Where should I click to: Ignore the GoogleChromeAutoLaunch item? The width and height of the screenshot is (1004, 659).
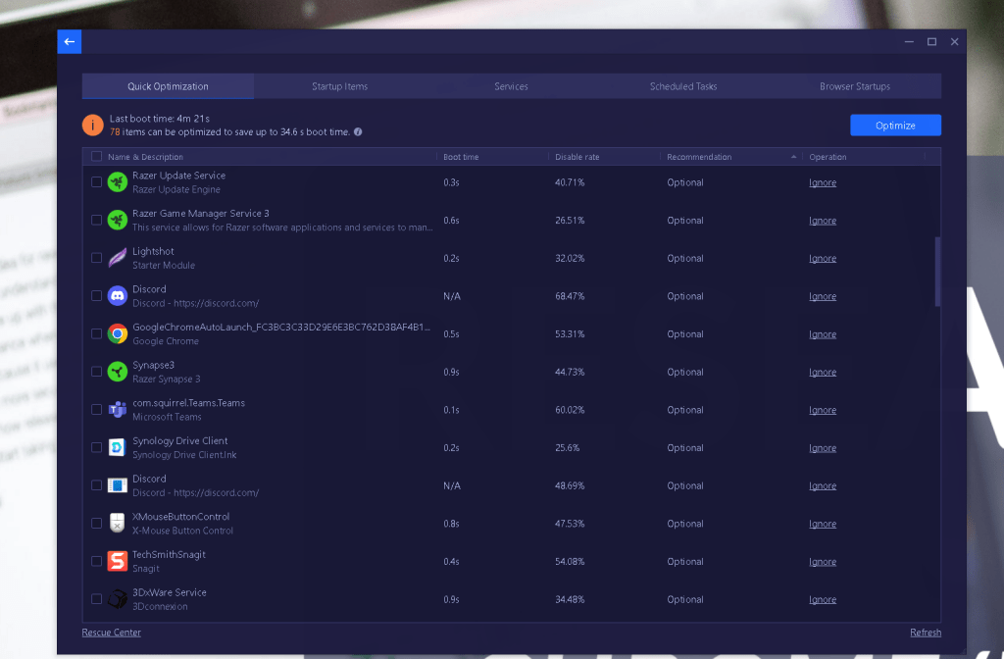pos(823,334)
